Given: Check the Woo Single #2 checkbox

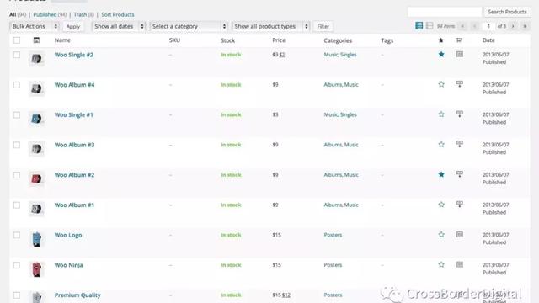Looking at the screenshot, I should [x=17, y=55].
